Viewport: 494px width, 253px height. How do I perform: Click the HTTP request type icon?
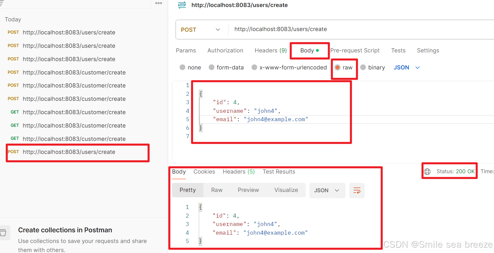(182, 5)
